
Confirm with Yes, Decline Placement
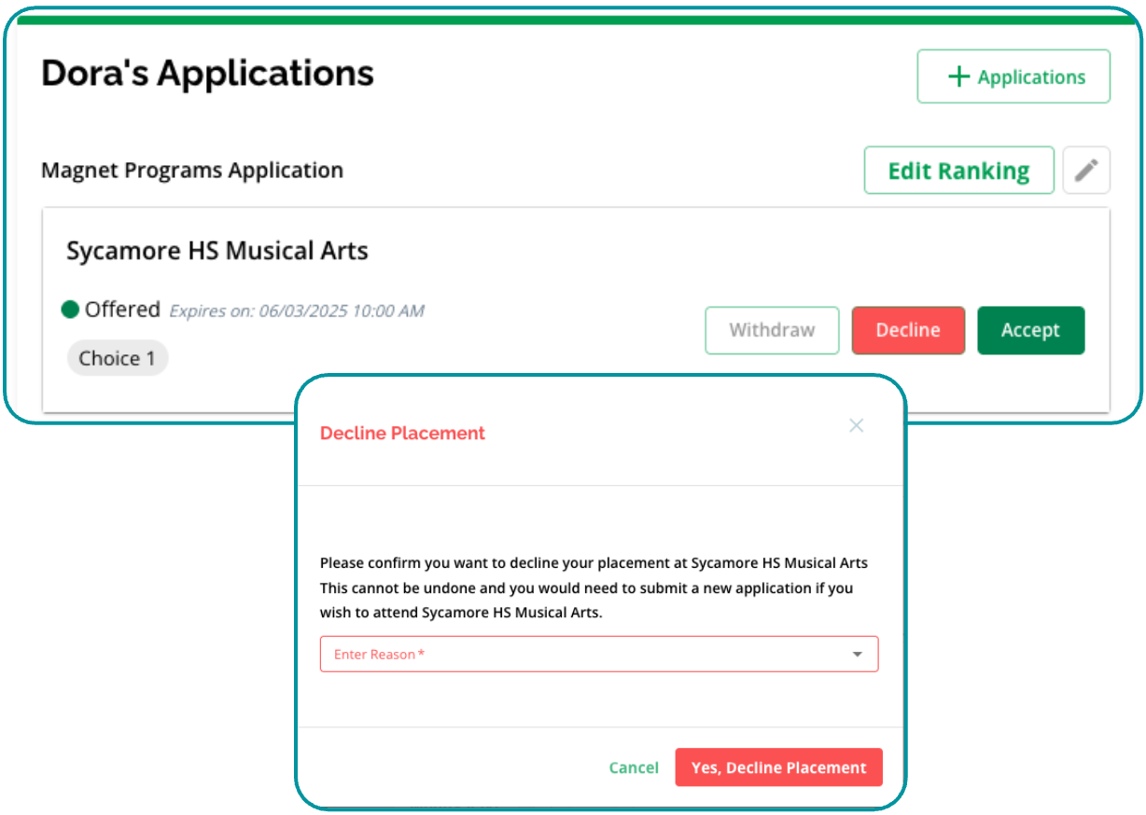778,767
